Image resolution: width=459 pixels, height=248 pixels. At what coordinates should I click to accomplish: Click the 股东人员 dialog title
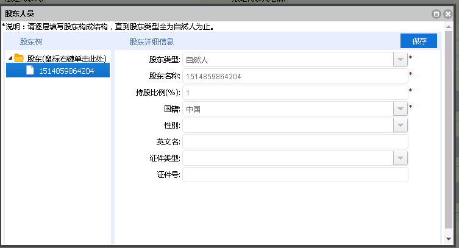point(20,14)
